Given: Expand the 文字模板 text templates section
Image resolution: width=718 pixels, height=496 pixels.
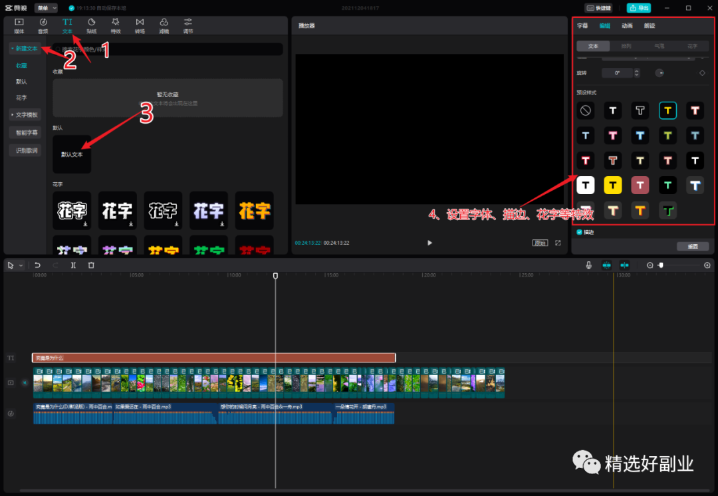Looking at the screenshot, I should [25, 114].
